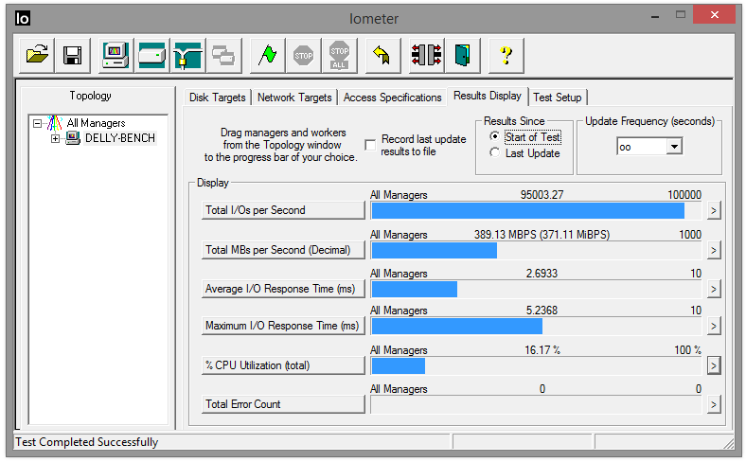Screen dimensions: 746x462
Task: Start a new disk worker icon
Action: (x=151, y=55)
